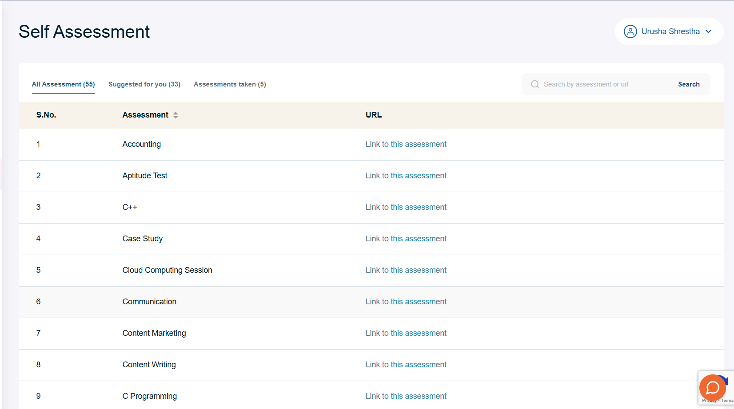
Task: Open the Suggested for you tab
Action: (144, 84)
